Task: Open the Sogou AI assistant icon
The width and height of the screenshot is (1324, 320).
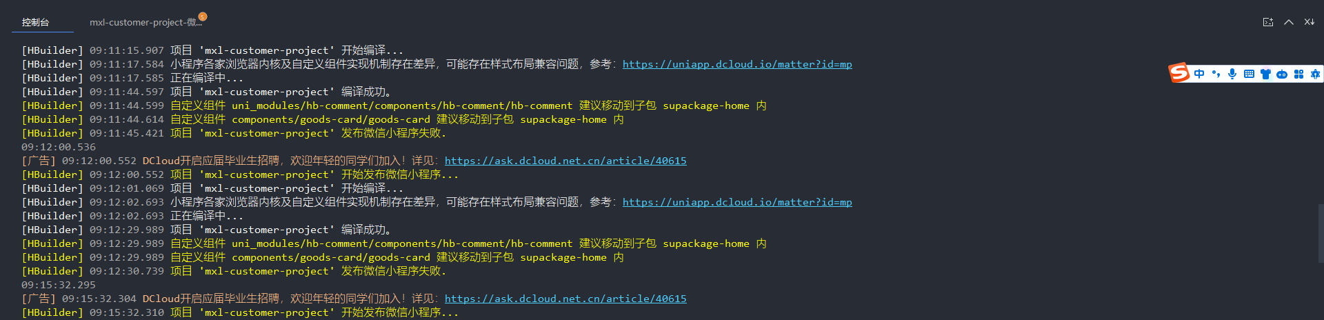Action: [1315, 74]
